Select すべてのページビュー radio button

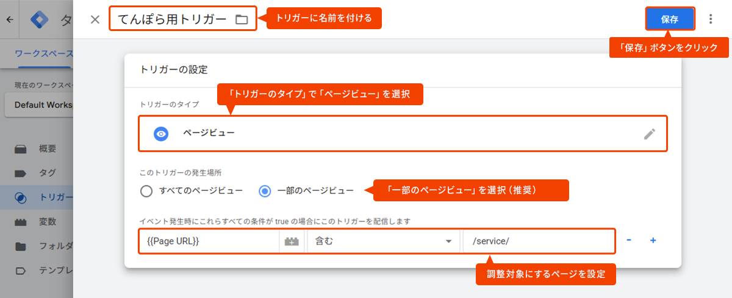pos(146,191)
